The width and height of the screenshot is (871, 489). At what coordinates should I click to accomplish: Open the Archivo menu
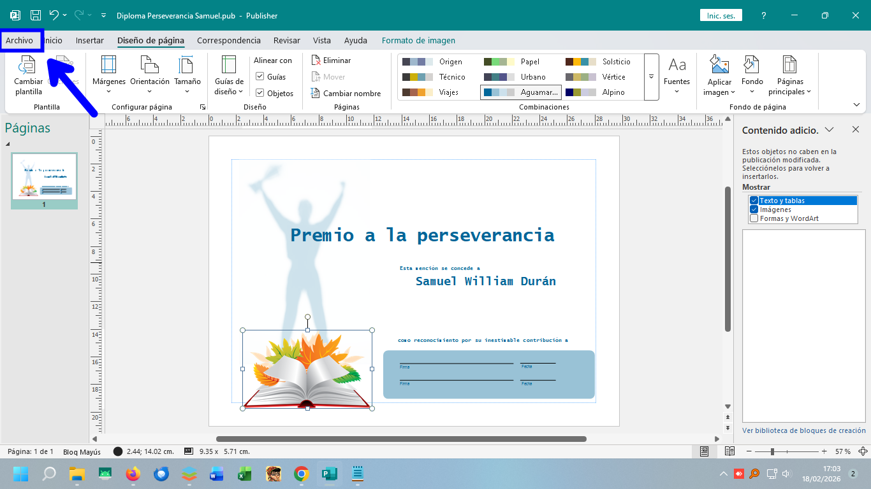pos(20,39)
